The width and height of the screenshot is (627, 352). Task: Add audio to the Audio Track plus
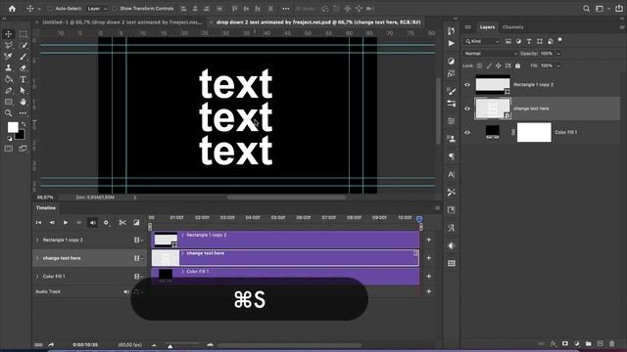click(429, 291)
